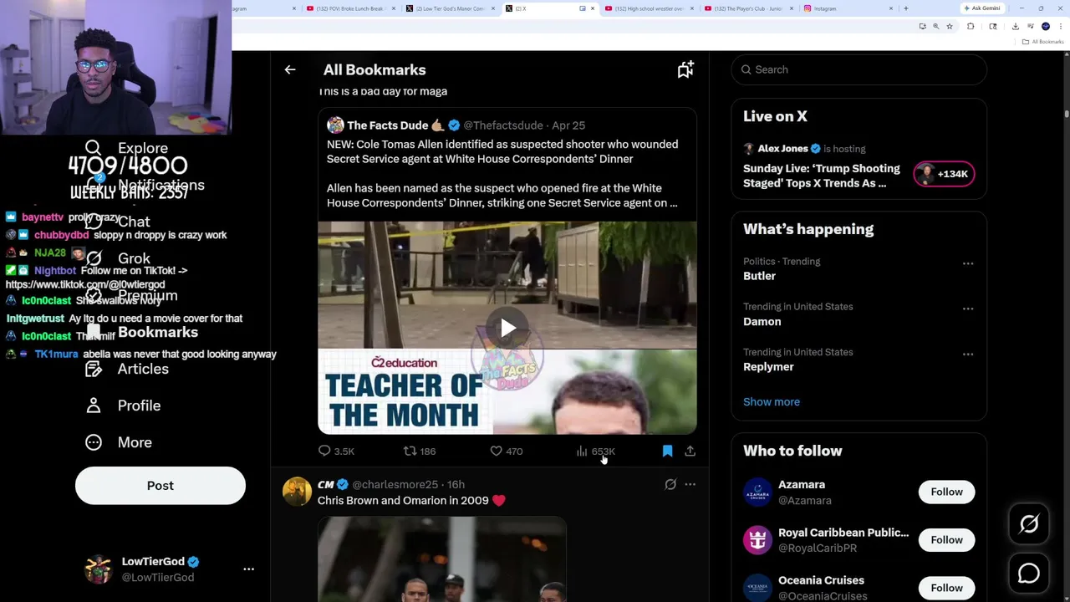1070x602 pixels.
Task: Open the floating messages chat button
Action: pyautogui.click(x=1029, y=574)
